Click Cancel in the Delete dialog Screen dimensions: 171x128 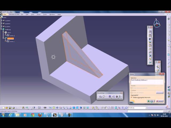point(160,101)
